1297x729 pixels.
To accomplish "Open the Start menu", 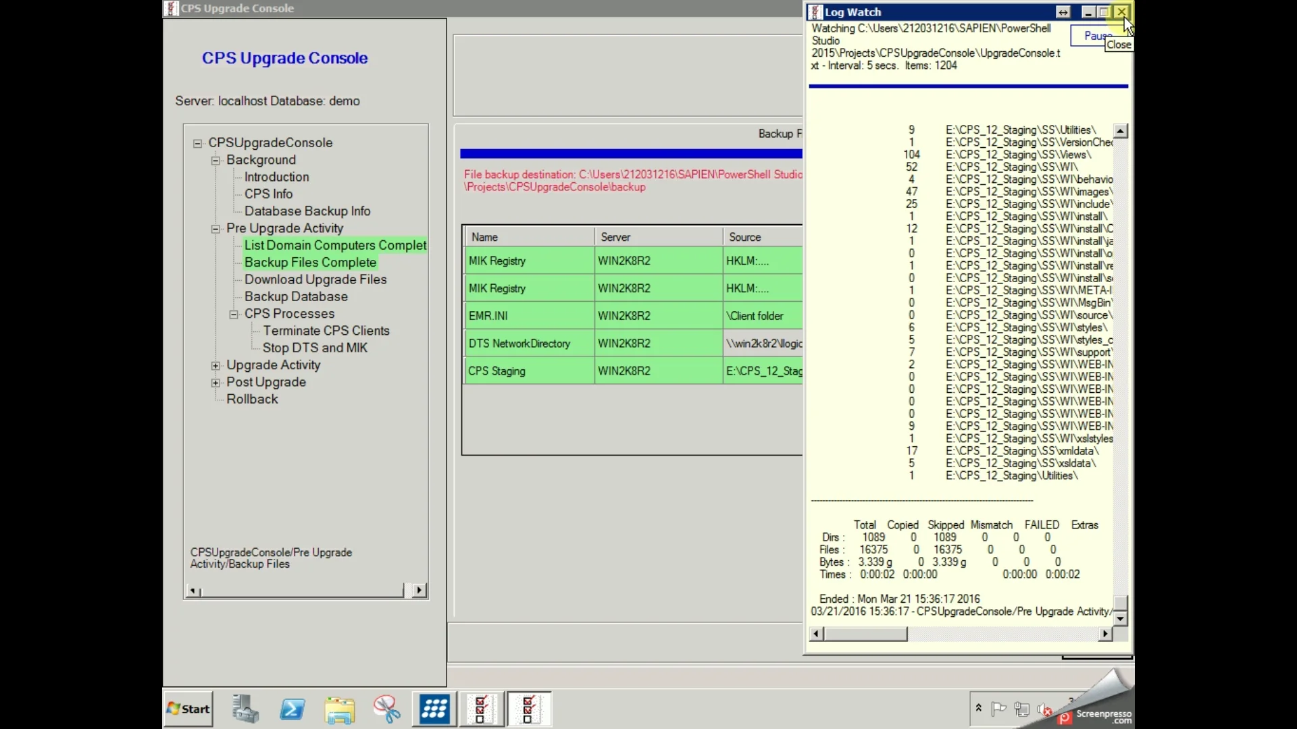I will coord(188,709).
